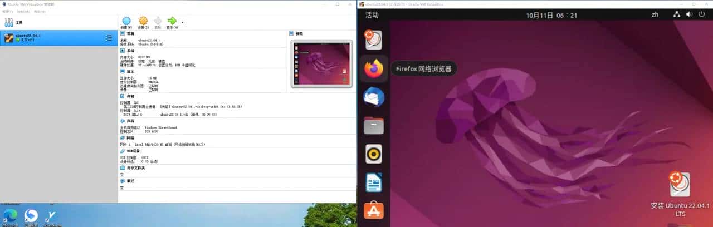
Task: Click the network icon in Ubuntu top bar
Action: click(x=676, y=14)
